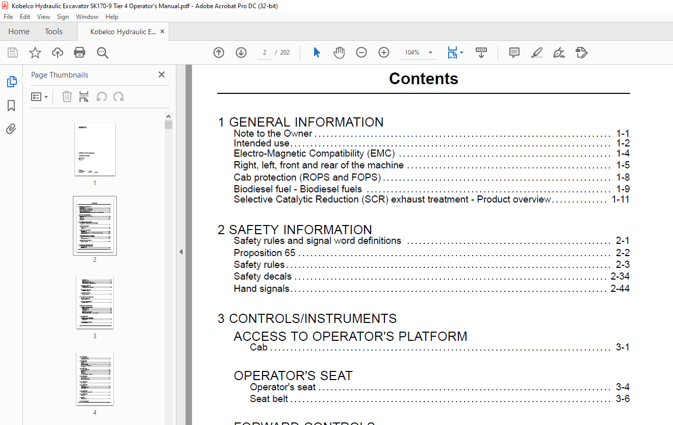Open the File menu
Screen dimensions: 673x425
click(8, 17)
